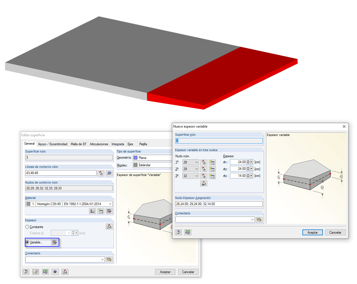Click d1 thickness field with 24.00
Image resolution: width=357 pixels, height=284 pixels.
pyautogui.click(x=238, y=162)
